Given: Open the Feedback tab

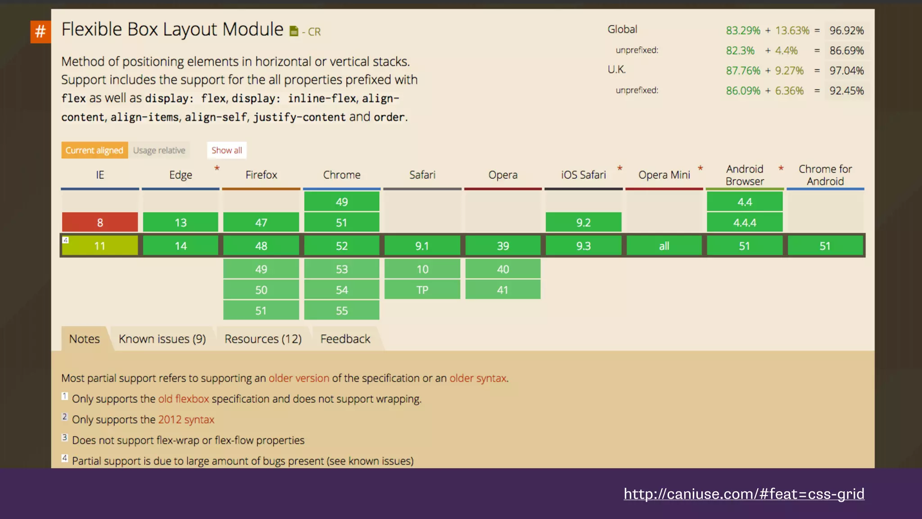Looking at the screenshot, I should tap(345, 339).
